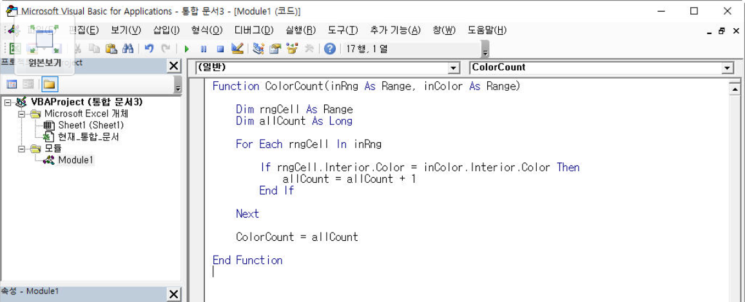Open Help with the blue question mark
The width and height of the screenshot is (745, 302).
click(330, 48)
